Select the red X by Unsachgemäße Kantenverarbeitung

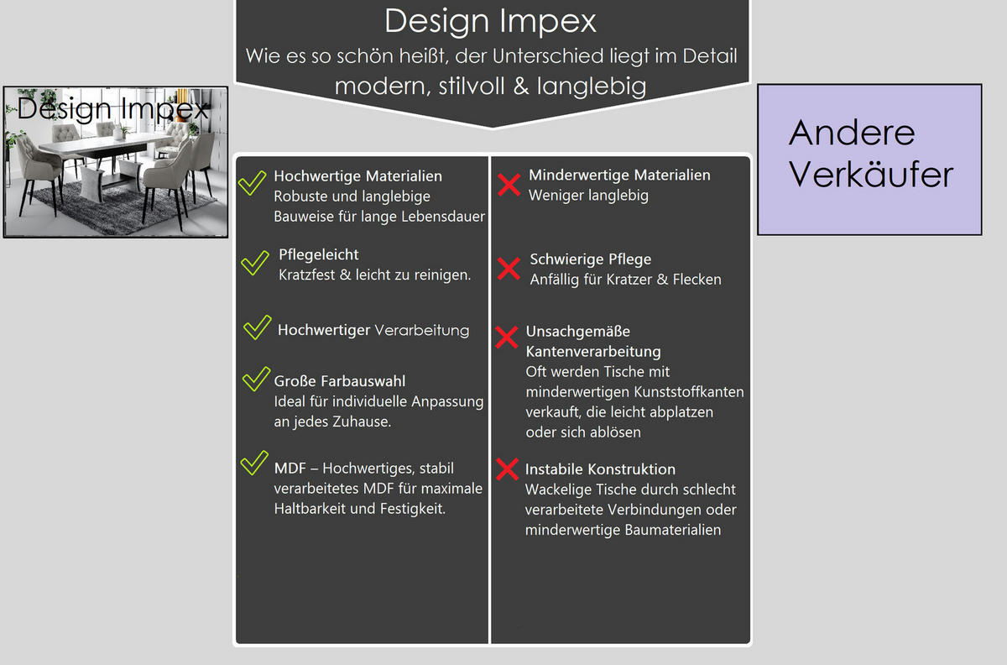[507, 338]
